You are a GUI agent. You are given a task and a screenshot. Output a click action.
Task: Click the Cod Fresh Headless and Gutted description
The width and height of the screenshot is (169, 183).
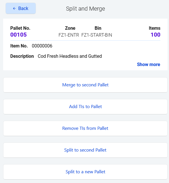point(70,56)
